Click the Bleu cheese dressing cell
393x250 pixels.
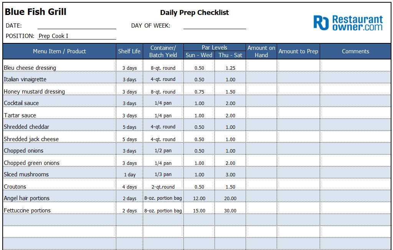click(59, 66)
